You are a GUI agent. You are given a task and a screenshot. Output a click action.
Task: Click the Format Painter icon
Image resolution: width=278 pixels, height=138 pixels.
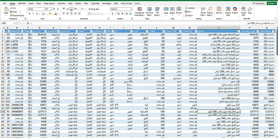(11, 15)
